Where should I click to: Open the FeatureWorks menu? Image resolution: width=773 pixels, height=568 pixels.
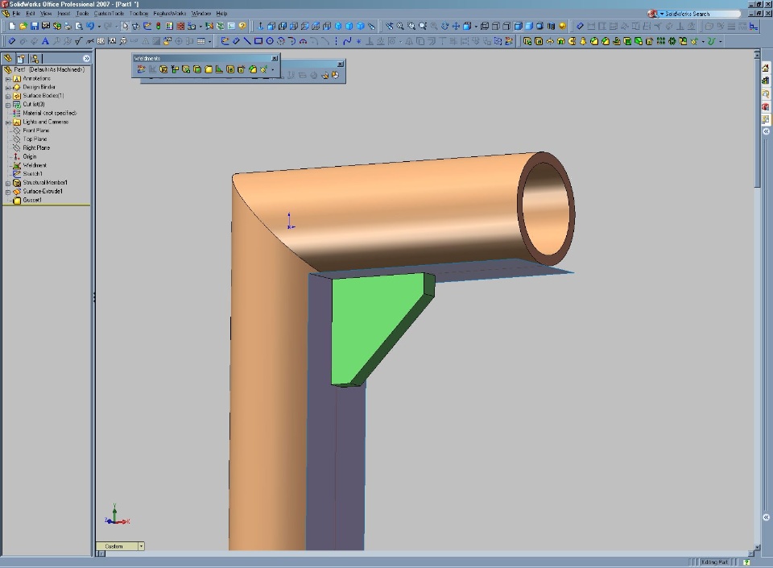click(170, 14)
